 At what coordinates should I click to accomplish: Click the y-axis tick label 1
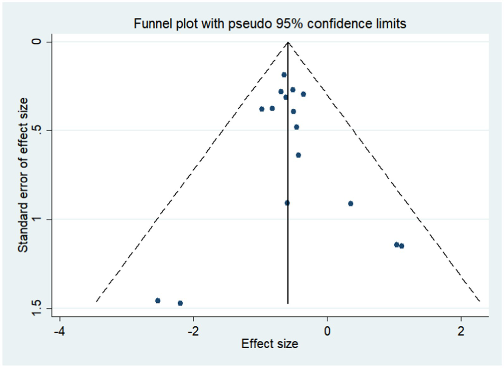37,219
